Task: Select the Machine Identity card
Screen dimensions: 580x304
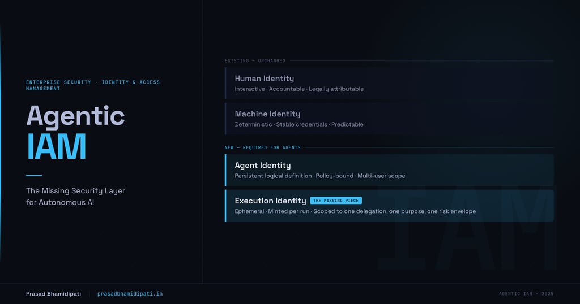Action: [x=389, y=119]
